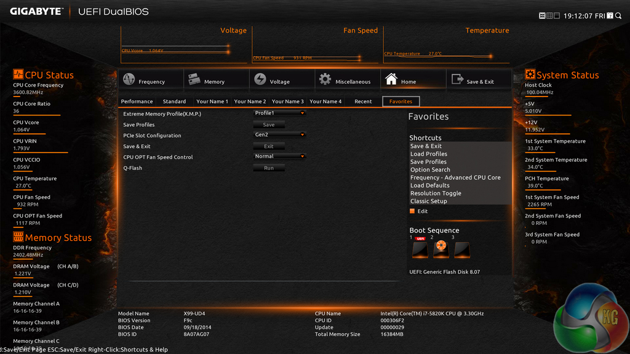Open the Your Name 3 tab

point(288,101)
